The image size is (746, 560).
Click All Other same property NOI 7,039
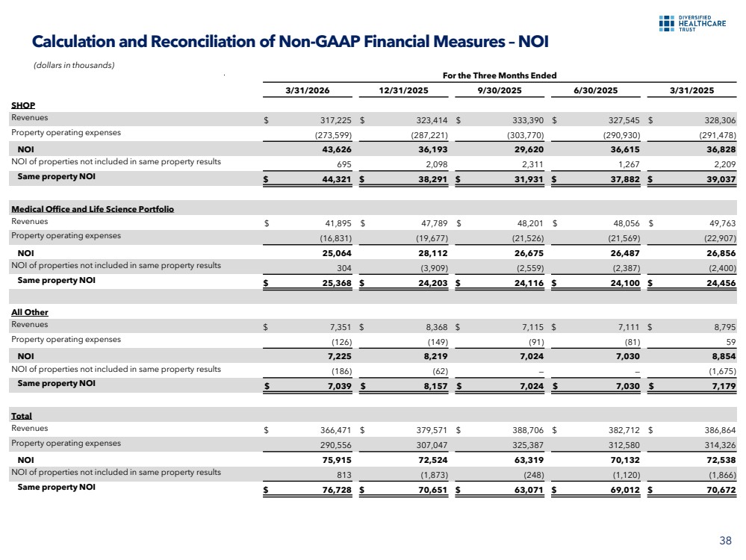pyautogui.click(x=340, y=386)
